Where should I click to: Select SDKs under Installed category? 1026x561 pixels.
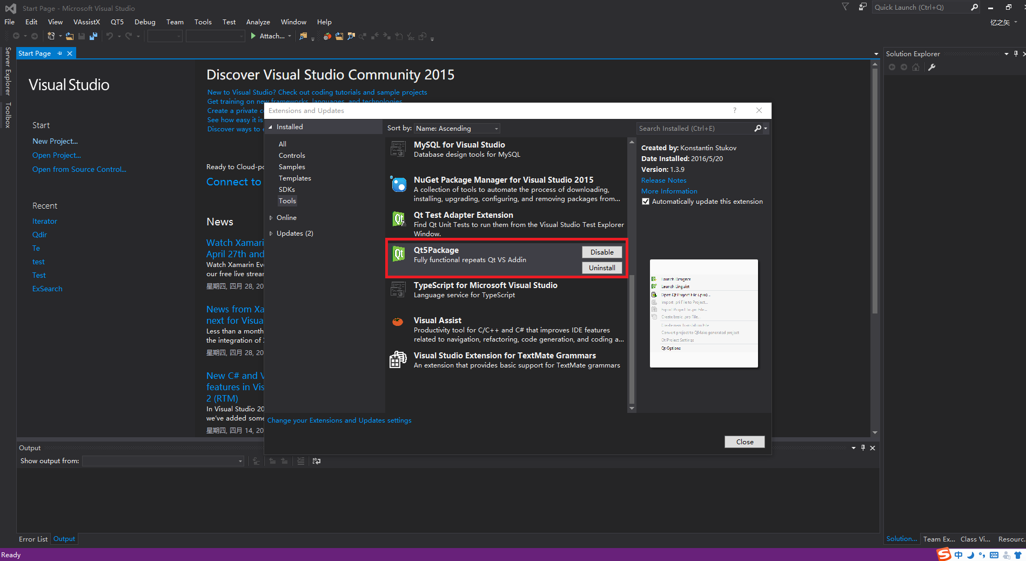(286, 190)
